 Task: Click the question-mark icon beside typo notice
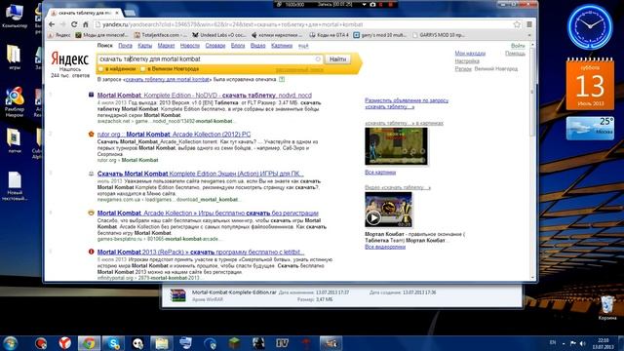(282, 80)
